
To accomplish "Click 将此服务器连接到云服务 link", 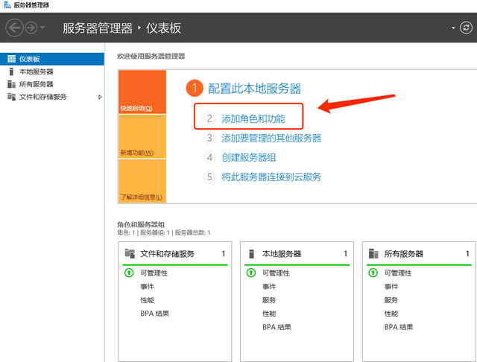I will [271, 177].
